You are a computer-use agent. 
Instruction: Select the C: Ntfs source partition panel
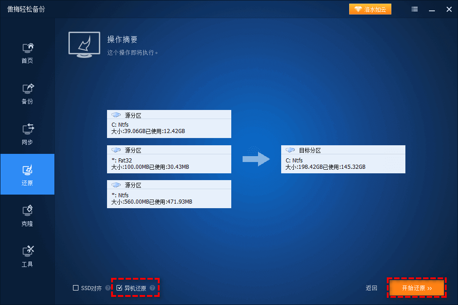pyautogui.click(x=169, y=124)
